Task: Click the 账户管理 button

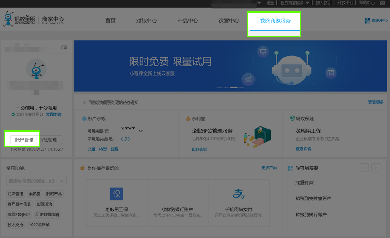Action: point(24,139)
